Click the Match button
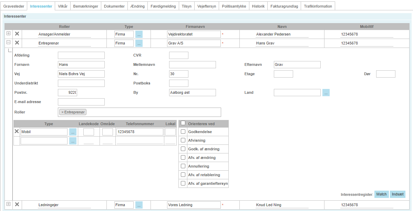Image resolution: width=413 pixels, height=211 pixels. [381, 194]
